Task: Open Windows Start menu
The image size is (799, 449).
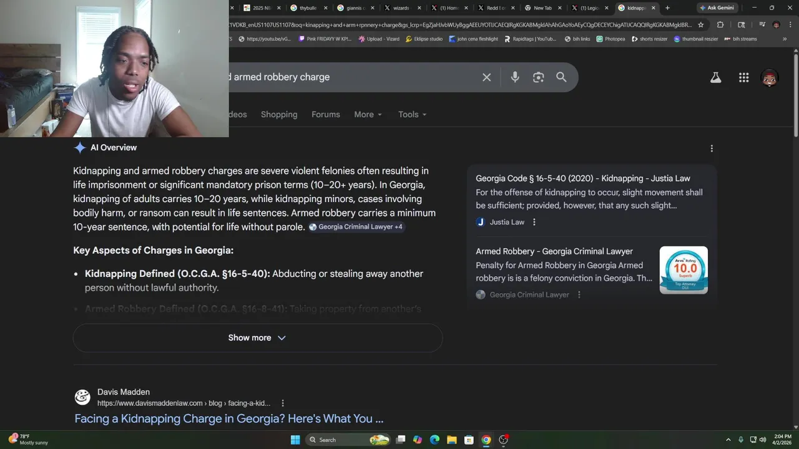Action: click(295, 440)
